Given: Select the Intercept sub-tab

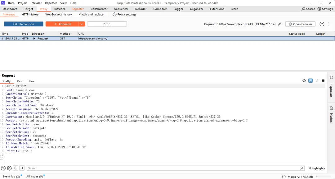Looking at the screenshot, I should point(9,15).
